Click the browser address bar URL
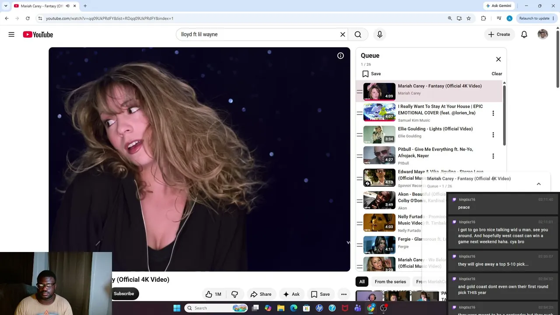The height and width of the screenshot is (315, 560). [109, 18]
